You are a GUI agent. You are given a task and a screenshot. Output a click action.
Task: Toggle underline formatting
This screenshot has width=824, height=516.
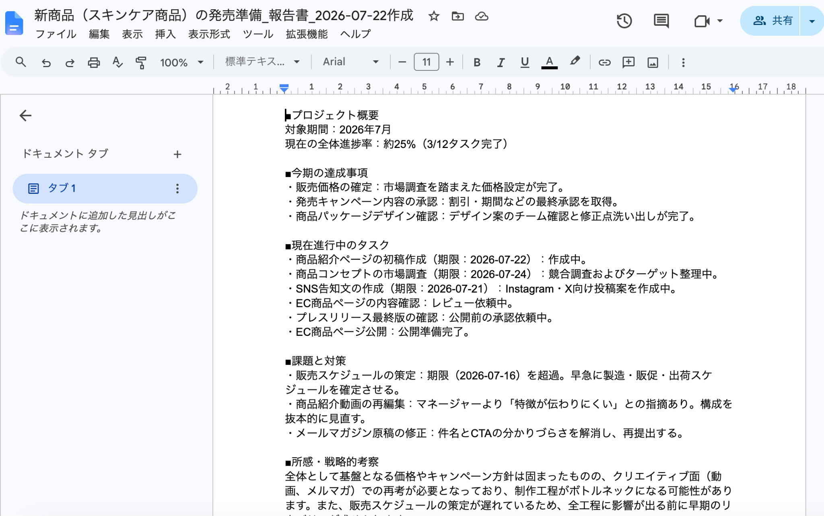(525, 62)
